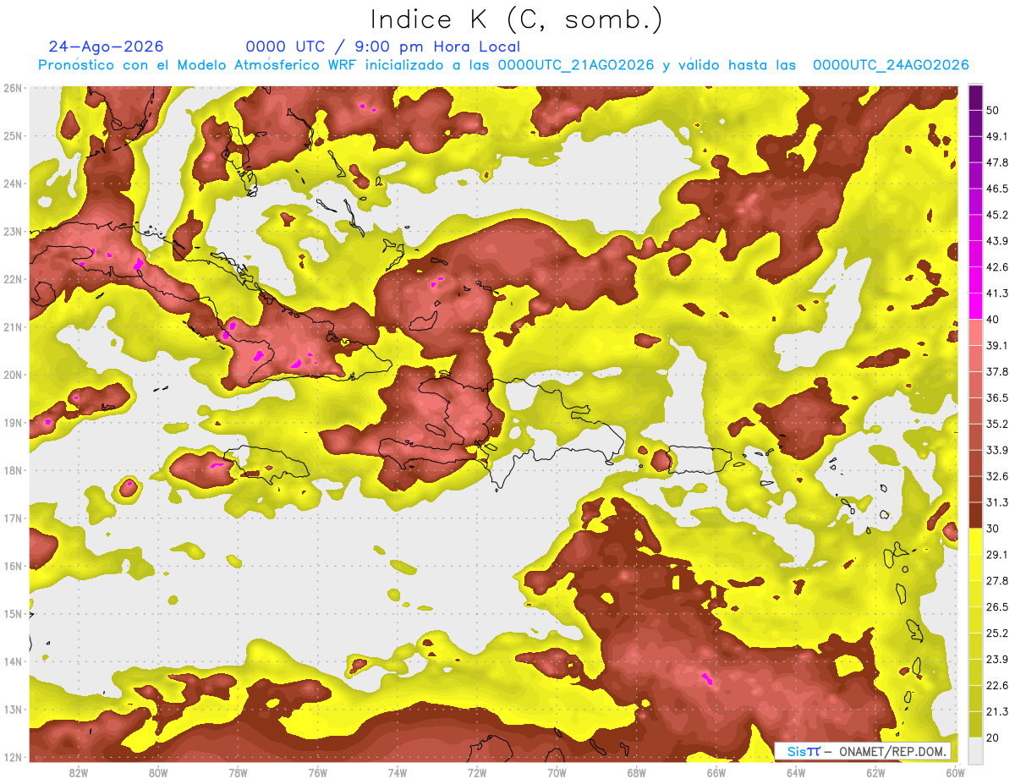Click the latitude label "26N"

tap(13, 88)
